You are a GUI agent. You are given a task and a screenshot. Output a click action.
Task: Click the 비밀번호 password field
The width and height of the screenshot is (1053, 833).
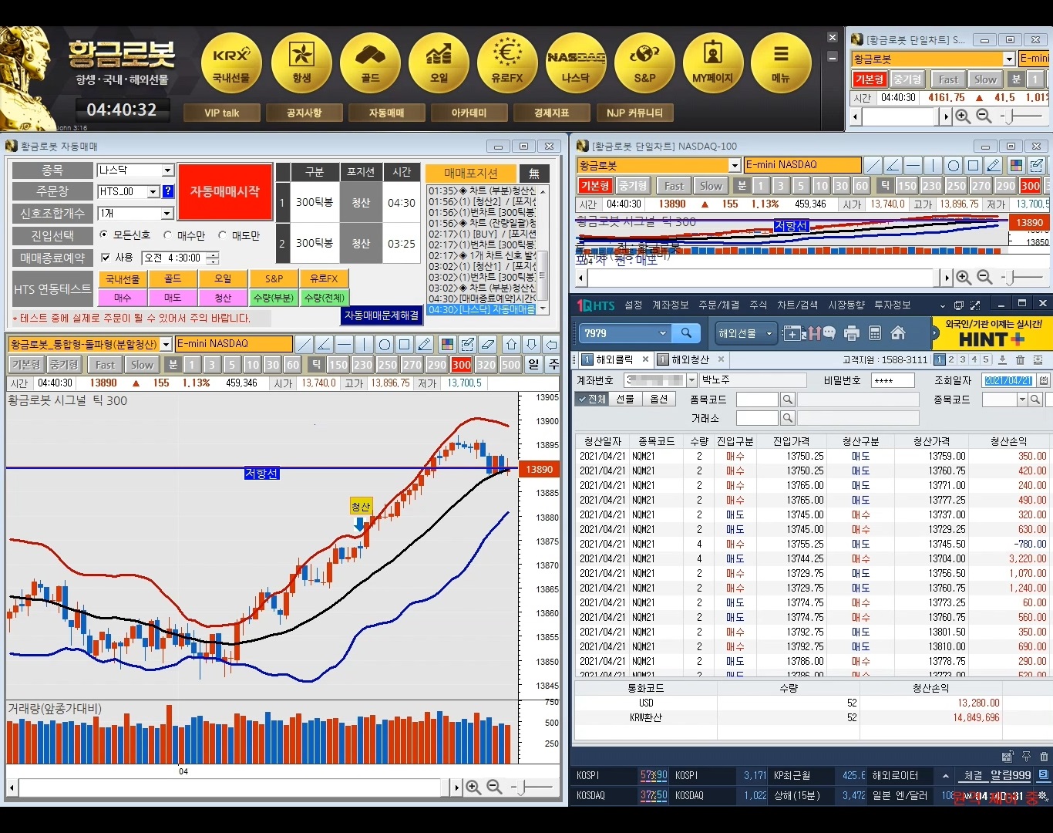(x=893, y=380)
